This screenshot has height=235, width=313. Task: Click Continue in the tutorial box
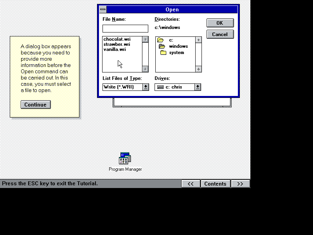(x=36, y=105)
